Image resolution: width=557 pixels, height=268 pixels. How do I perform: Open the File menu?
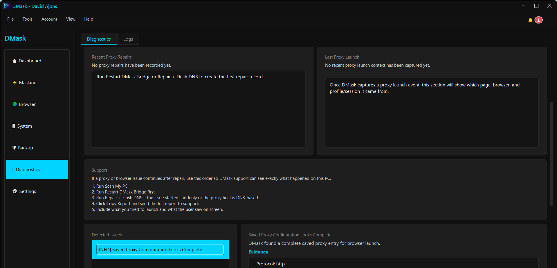pyautogui.click(x=10, y=19)
